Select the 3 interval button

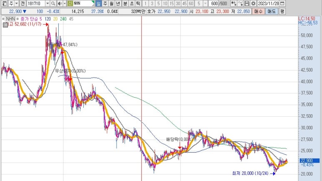coord(152,3)
